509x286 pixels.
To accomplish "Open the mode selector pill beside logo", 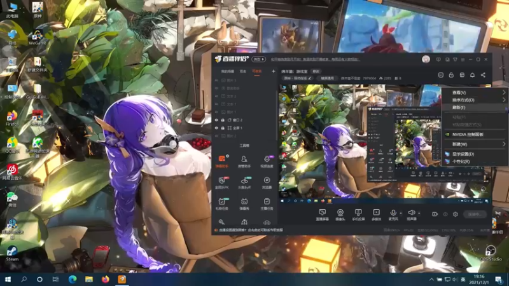I will tap(259, 59).
